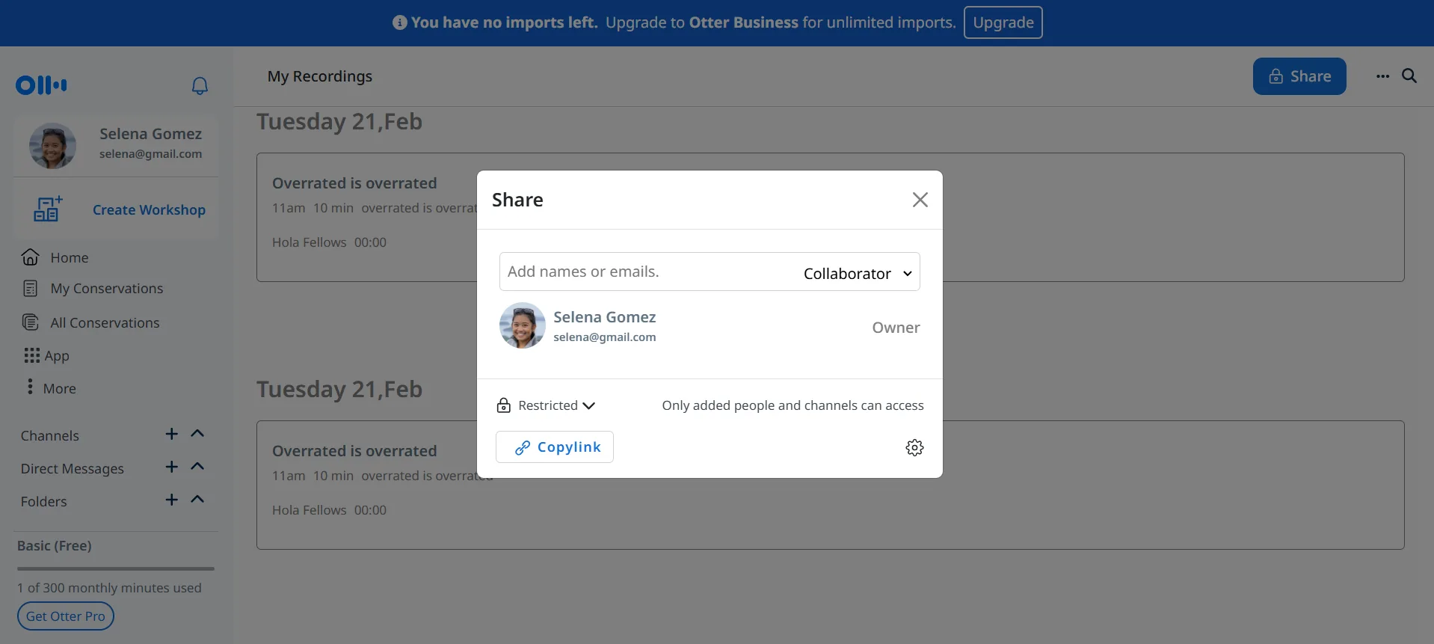Collapse the Channels section
Screen dimensions: 1434x644
coord(197,434)
